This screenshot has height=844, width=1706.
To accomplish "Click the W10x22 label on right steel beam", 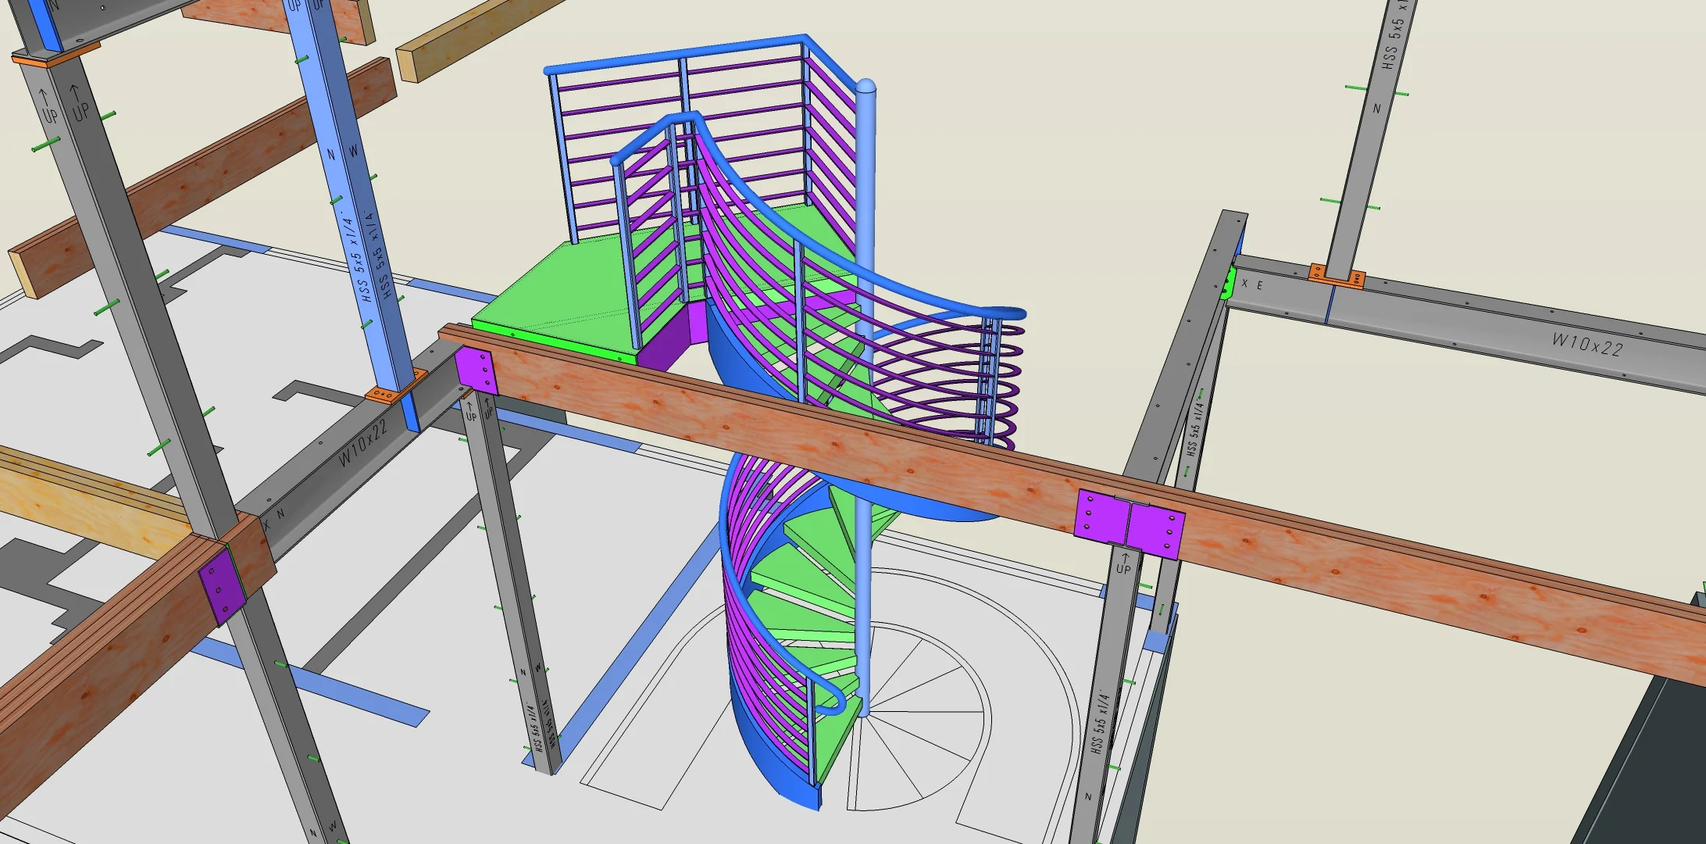I will pos(1586,345).
